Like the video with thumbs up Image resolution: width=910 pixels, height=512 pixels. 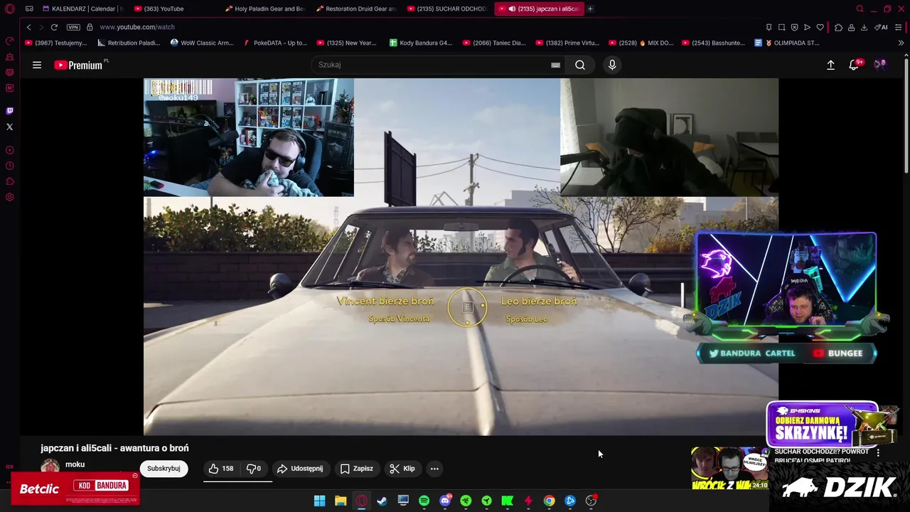(x=221, y=469)
